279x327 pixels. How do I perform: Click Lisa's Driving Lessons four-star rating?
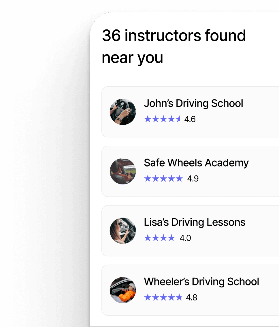coord(159,238)
